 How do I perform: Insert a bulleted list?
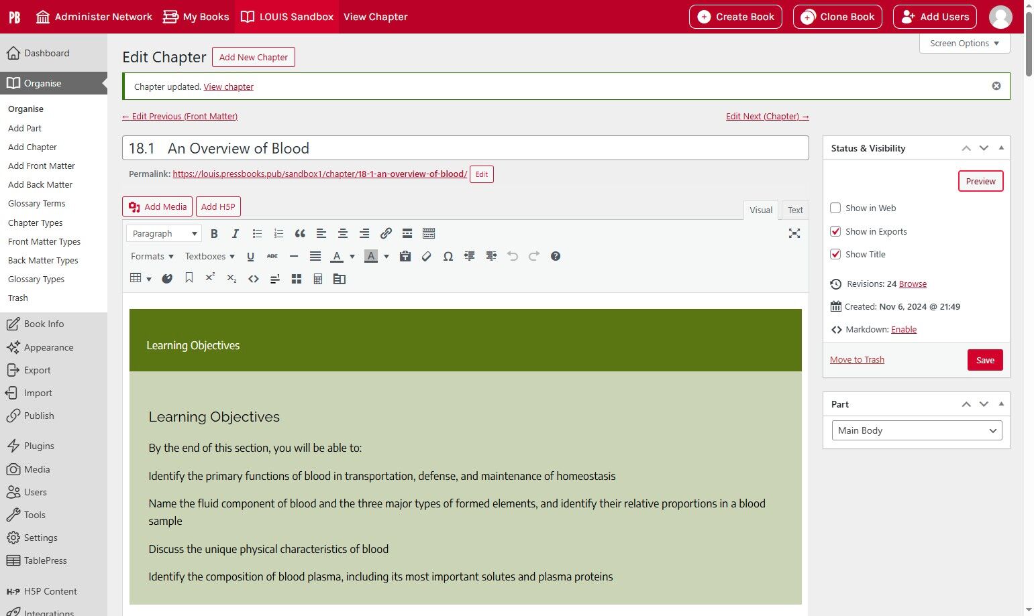[257, 233]
